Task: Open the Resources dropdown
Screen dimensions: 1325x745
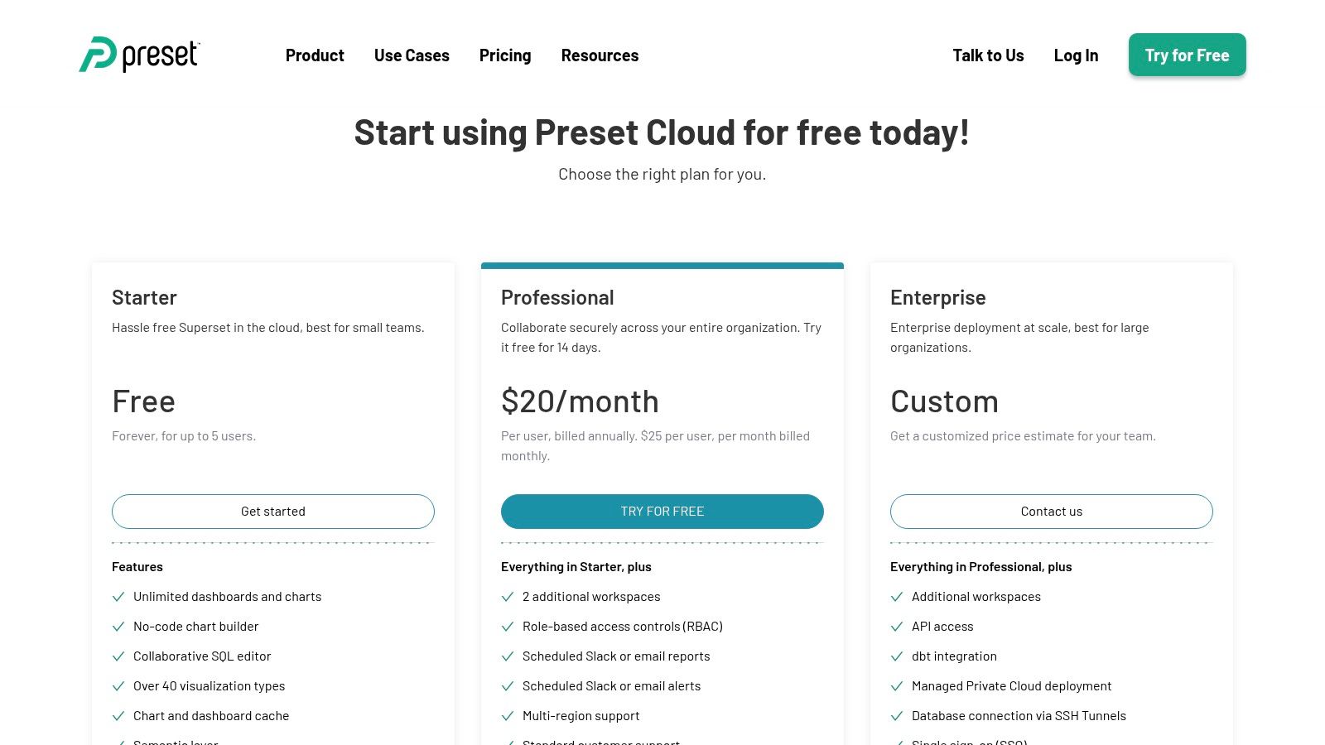Action: (600, 55)
